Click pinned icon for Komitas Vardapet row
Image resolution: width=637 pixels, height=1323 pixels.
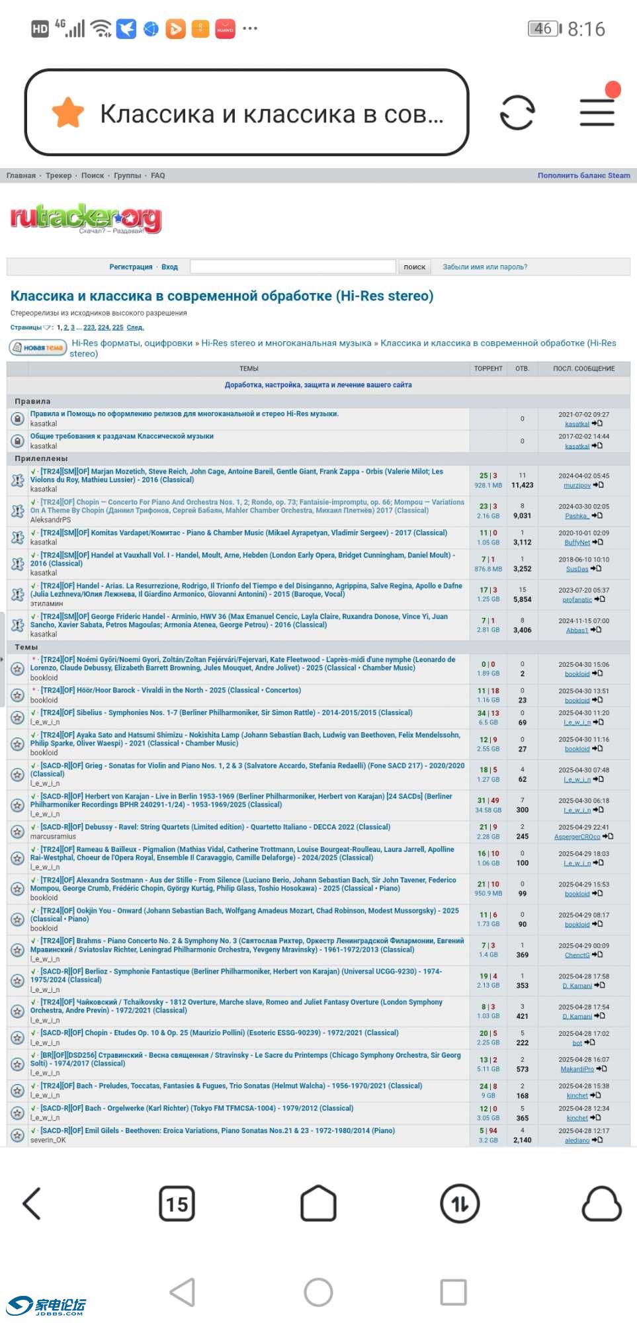coord(18,537)
